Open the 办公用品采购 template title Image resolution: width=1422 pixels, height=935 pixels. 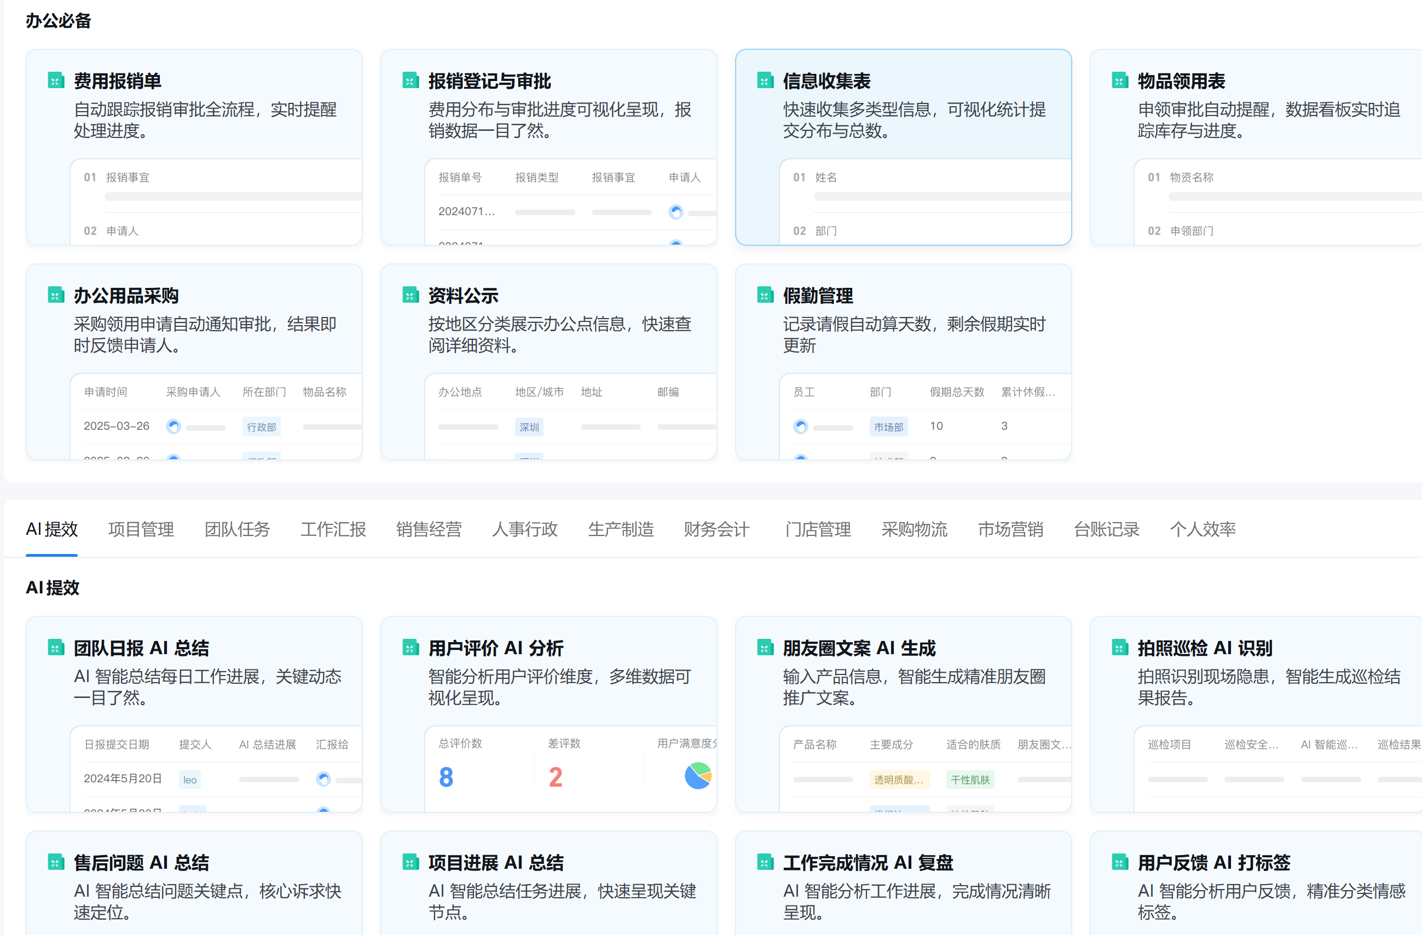tap(126, 295)
